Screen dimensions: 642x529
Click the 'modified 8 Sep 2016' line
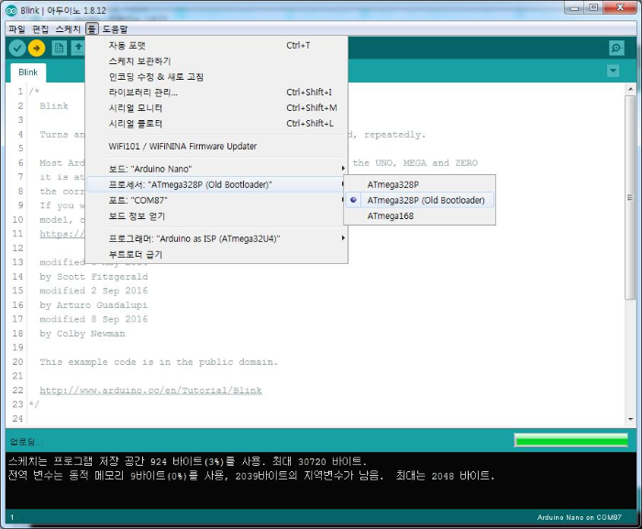coord(94,319)
